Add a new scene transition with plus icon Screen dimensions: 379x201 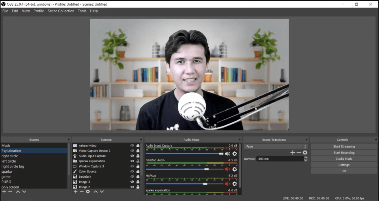tap(293, 153)
